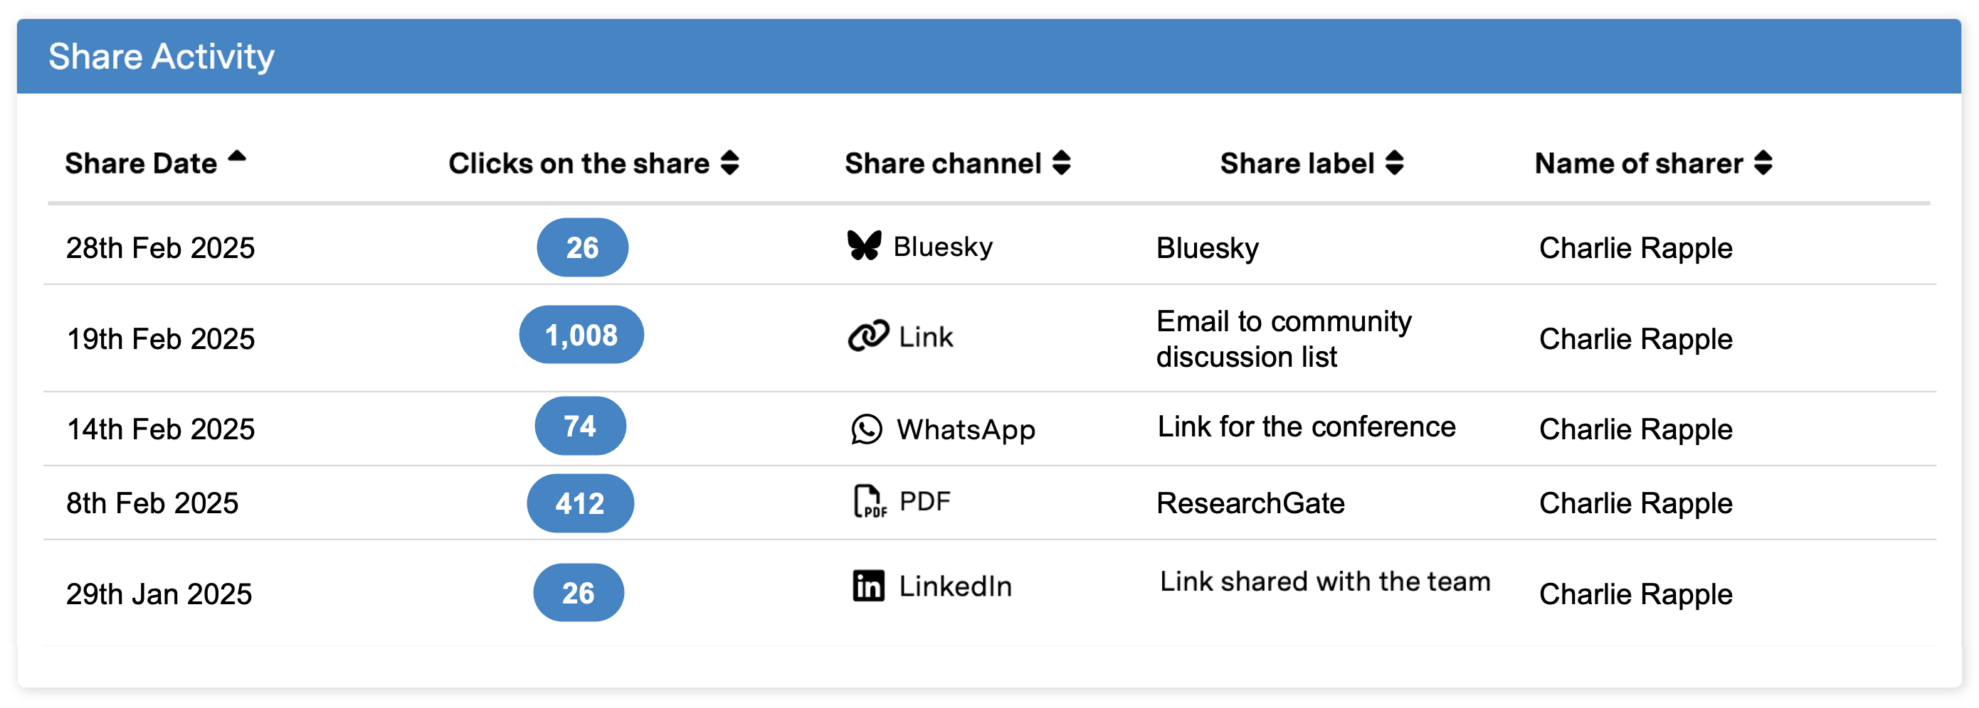Toggle sort arrows for Clicks on the share
Screen dimensions: 1979x708
pyautogui.click(x=730, y=163)
